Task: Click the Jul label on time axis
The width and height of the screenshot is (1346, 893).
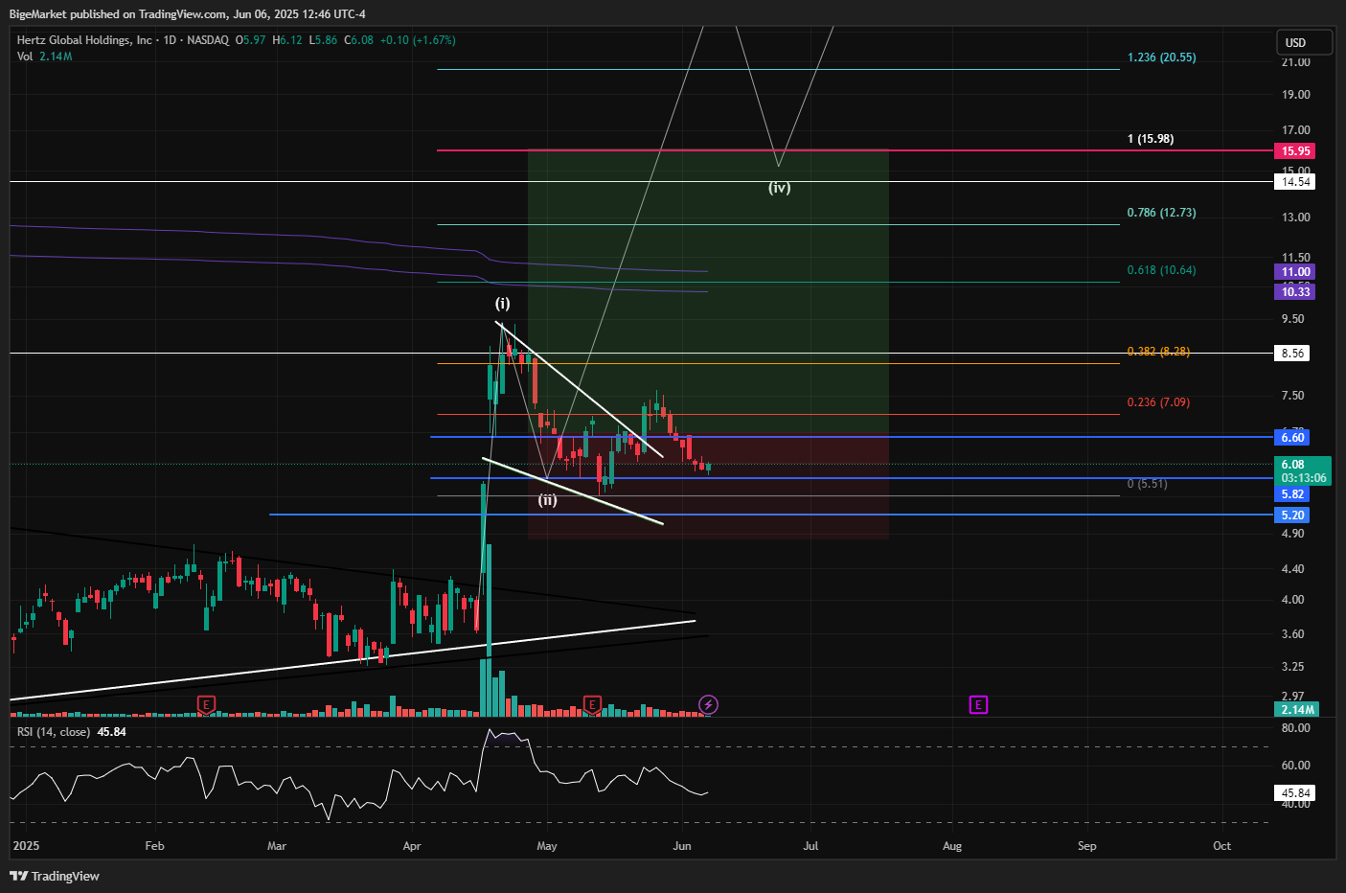Action: [x=810, y=846]
